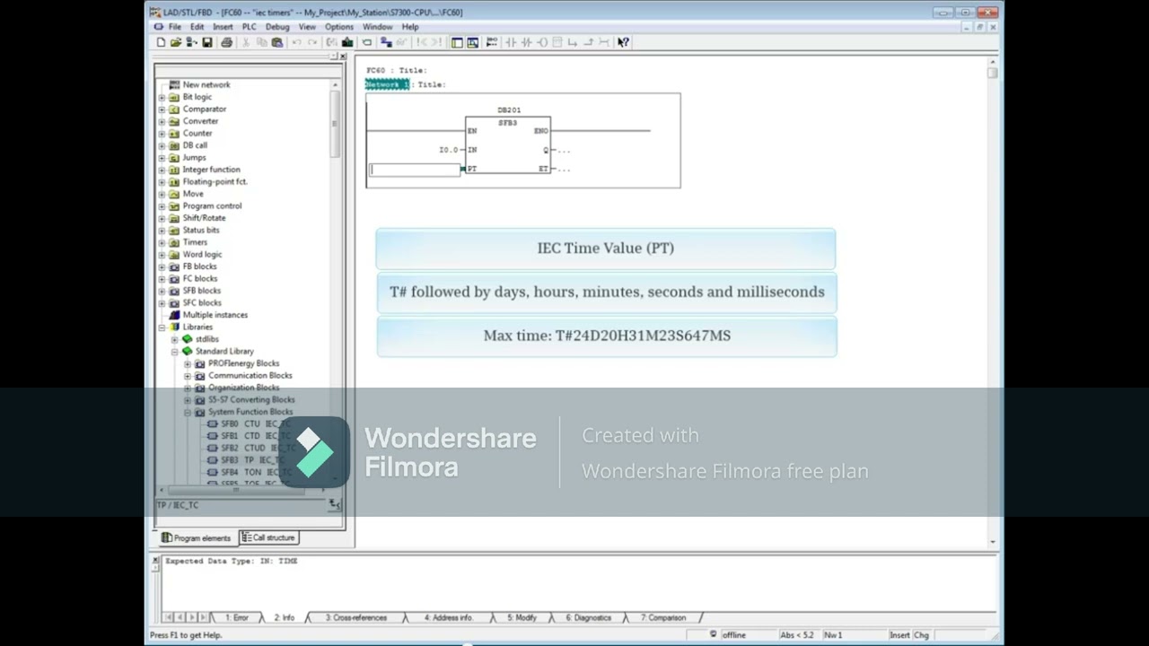Expand the Comparator folder
The image size is (1149, 646).
click(x=162, y=109)
